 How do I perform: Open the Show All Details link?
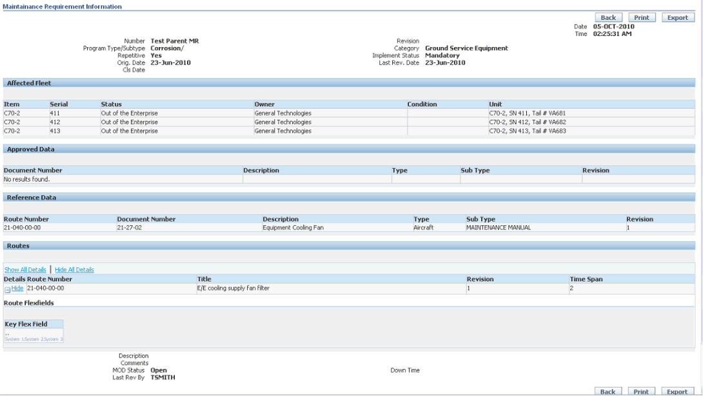click(25, 270)
